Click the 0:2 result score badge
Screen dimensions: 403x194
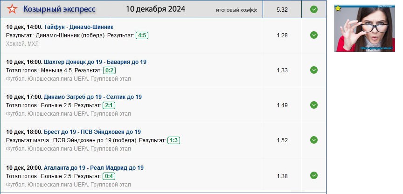point(109,70)
